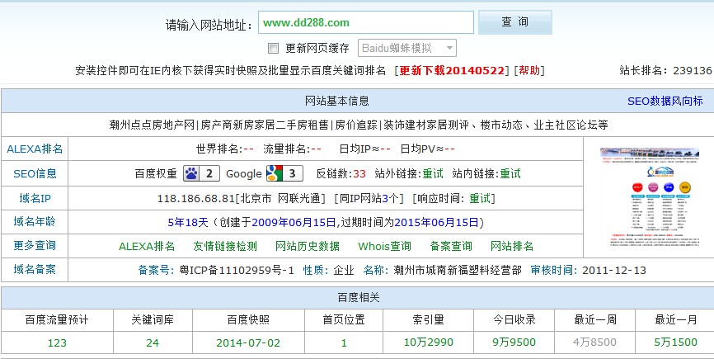Screen dimensions: 714x359
Task: Open ALEXA排名 in more queries row
Action: click(x=147, y=247)
